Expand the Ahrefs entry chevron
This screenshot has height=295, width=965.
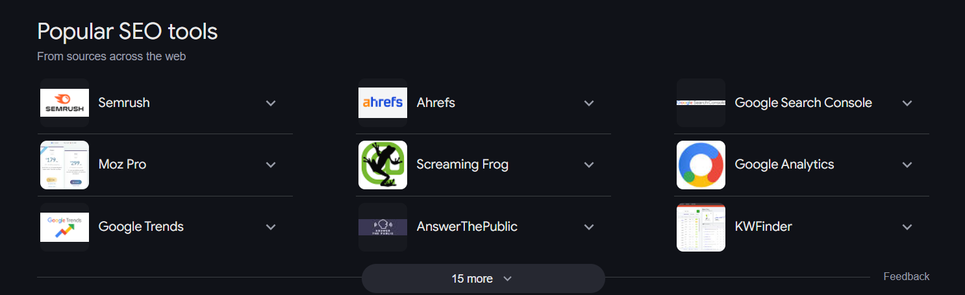[589, 103]
